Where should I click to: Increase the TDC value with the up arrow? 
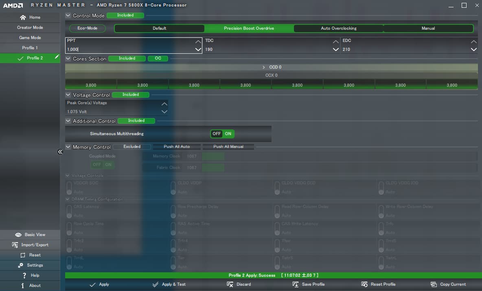click(336, 42)
